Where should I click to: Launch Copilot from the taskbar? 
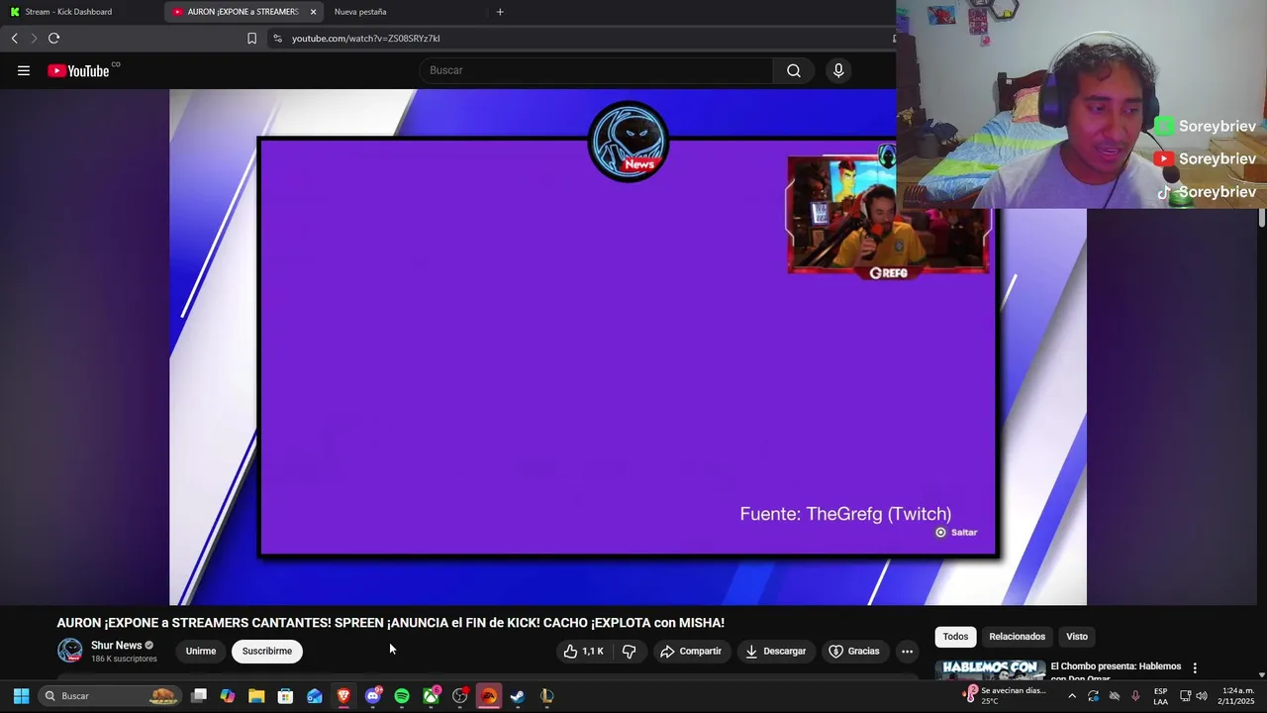point(228,695)
